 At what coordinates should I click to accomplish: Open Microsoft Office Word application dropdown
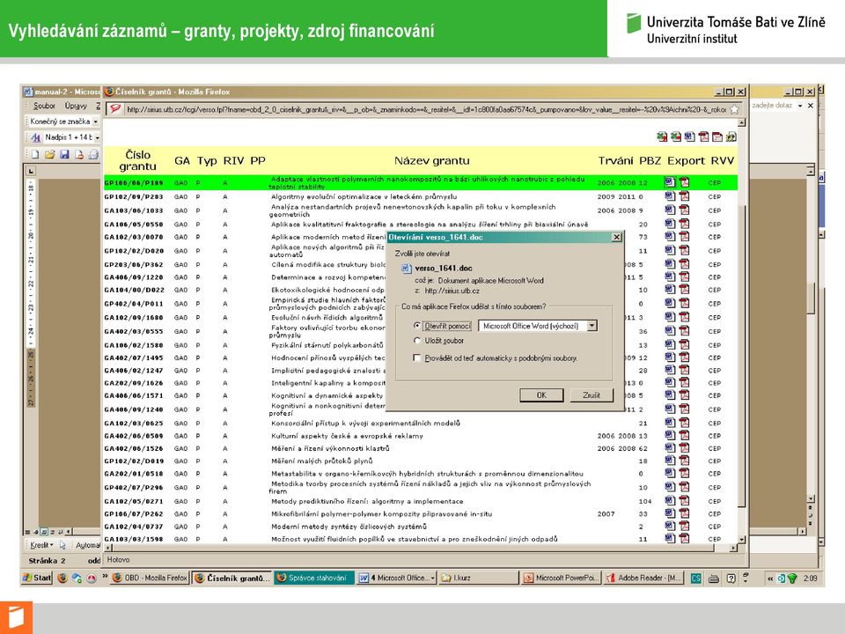591,326
